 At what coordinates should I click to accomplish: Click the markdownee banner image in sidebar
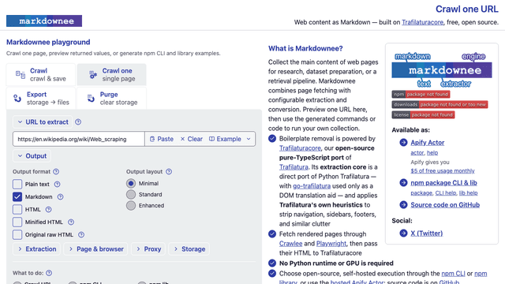[x=442, y=70]
